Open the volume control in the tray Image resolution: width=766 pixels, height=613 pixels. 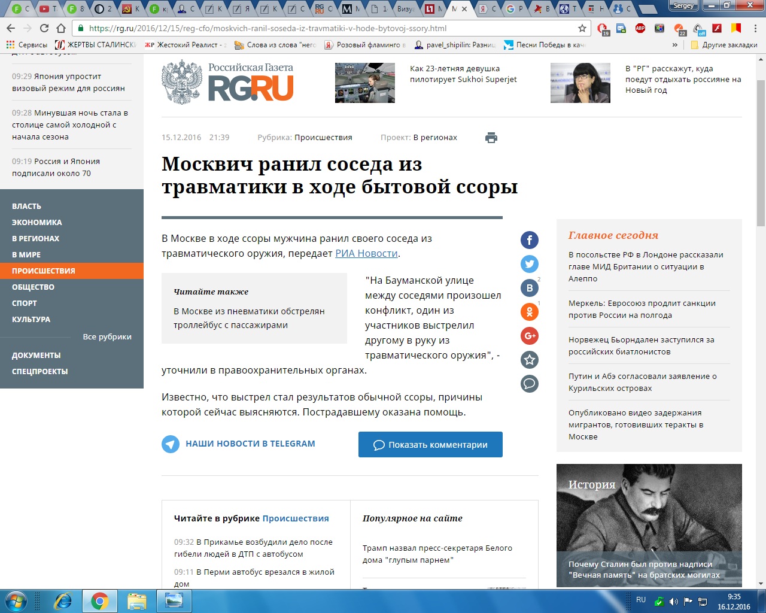click(674, 601)
